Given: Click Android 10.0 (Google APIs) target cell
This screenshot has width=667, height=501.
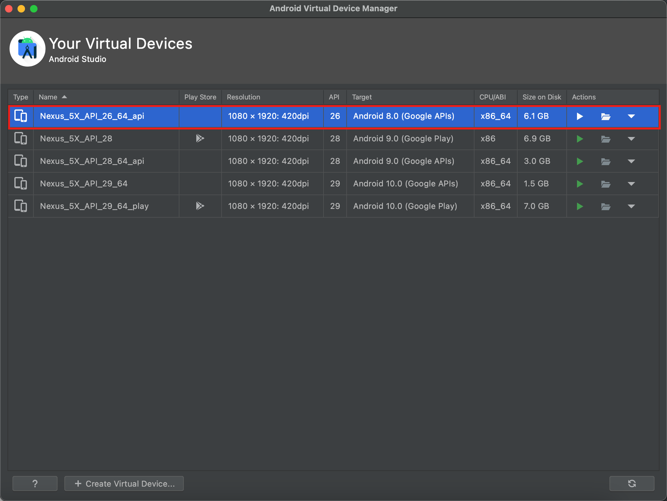Looking at the screenshot, I should pos(410,184).
